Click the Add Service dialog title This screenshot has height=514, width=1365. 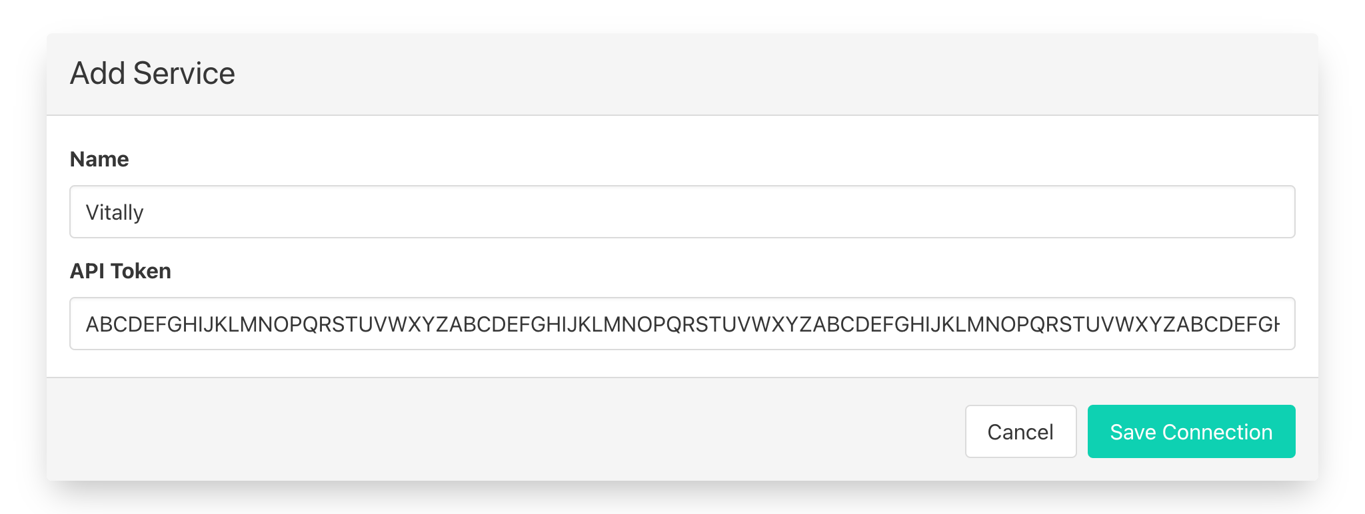tap(153, 73)
